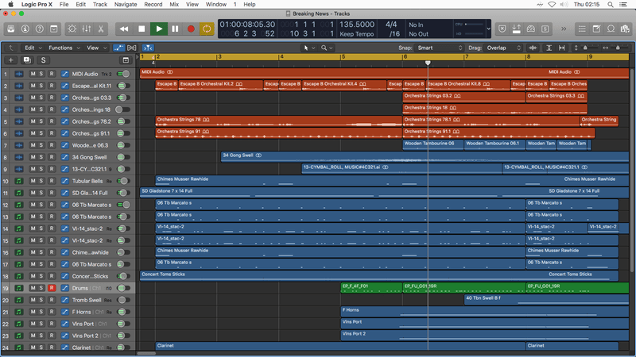Open the Track menu

tap(100, 5)
